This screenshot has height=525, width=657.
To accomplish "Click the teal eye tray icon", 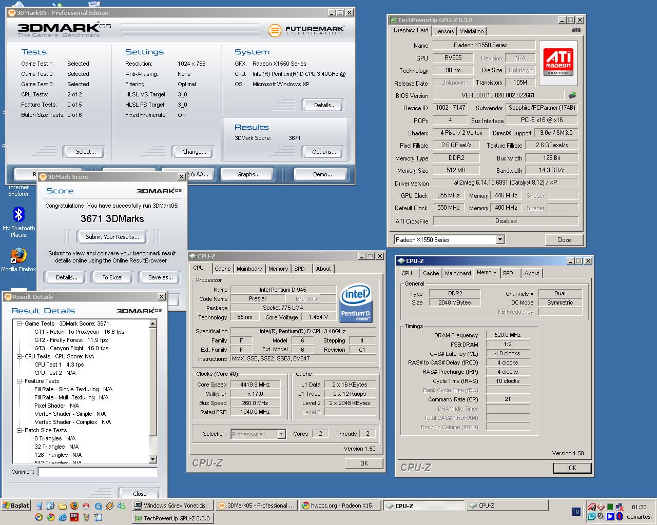I will (592, 516).
